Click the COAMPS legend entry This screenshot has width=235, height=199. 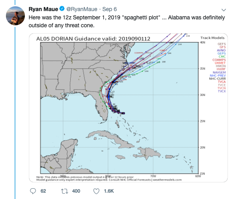[219, 60]
